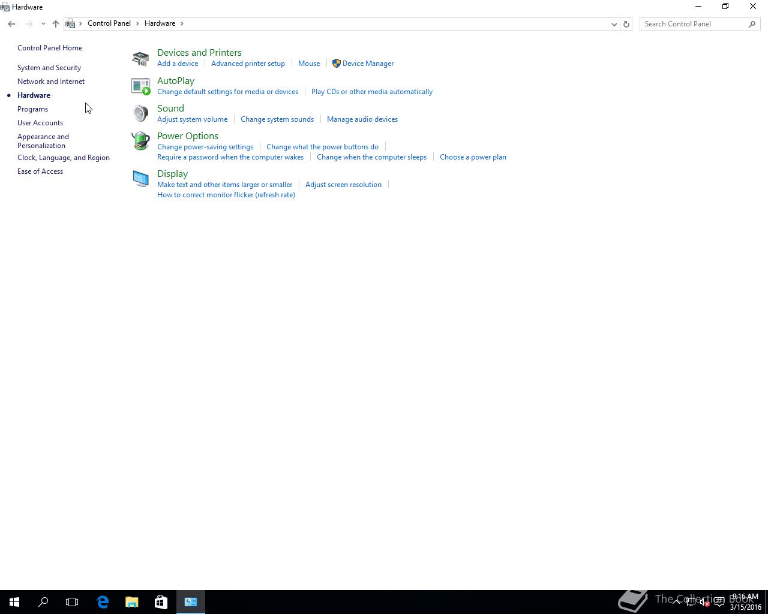
Task: Open Task View from taskbar
Action: tap(72, 602)
